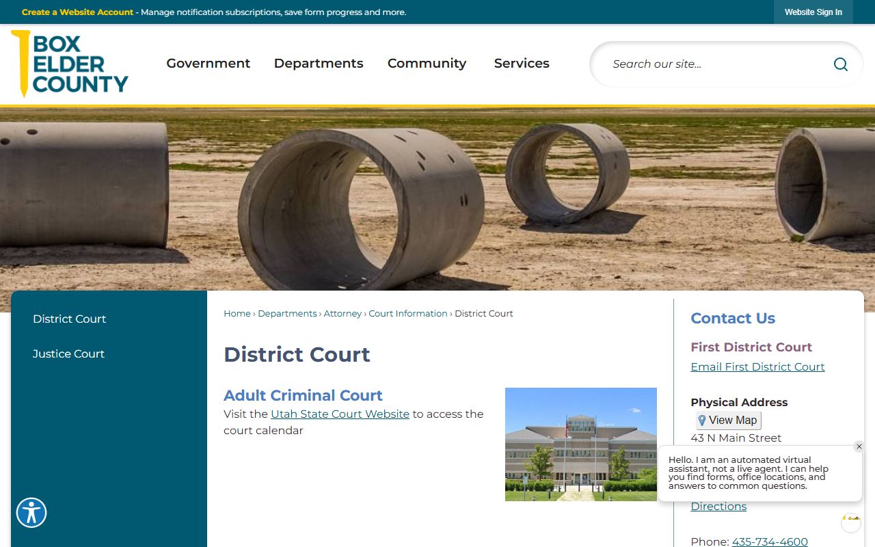This screenshot has height=547, width=875.
Task: Go to Attorney breadcrumb
Action: 342,314
